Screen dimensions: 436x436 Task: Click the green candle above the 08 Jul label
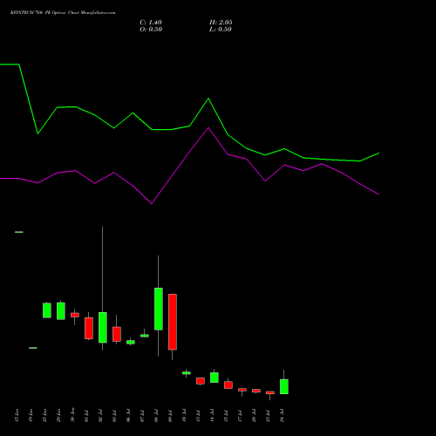pyautogui.click(x=159, y=309)
